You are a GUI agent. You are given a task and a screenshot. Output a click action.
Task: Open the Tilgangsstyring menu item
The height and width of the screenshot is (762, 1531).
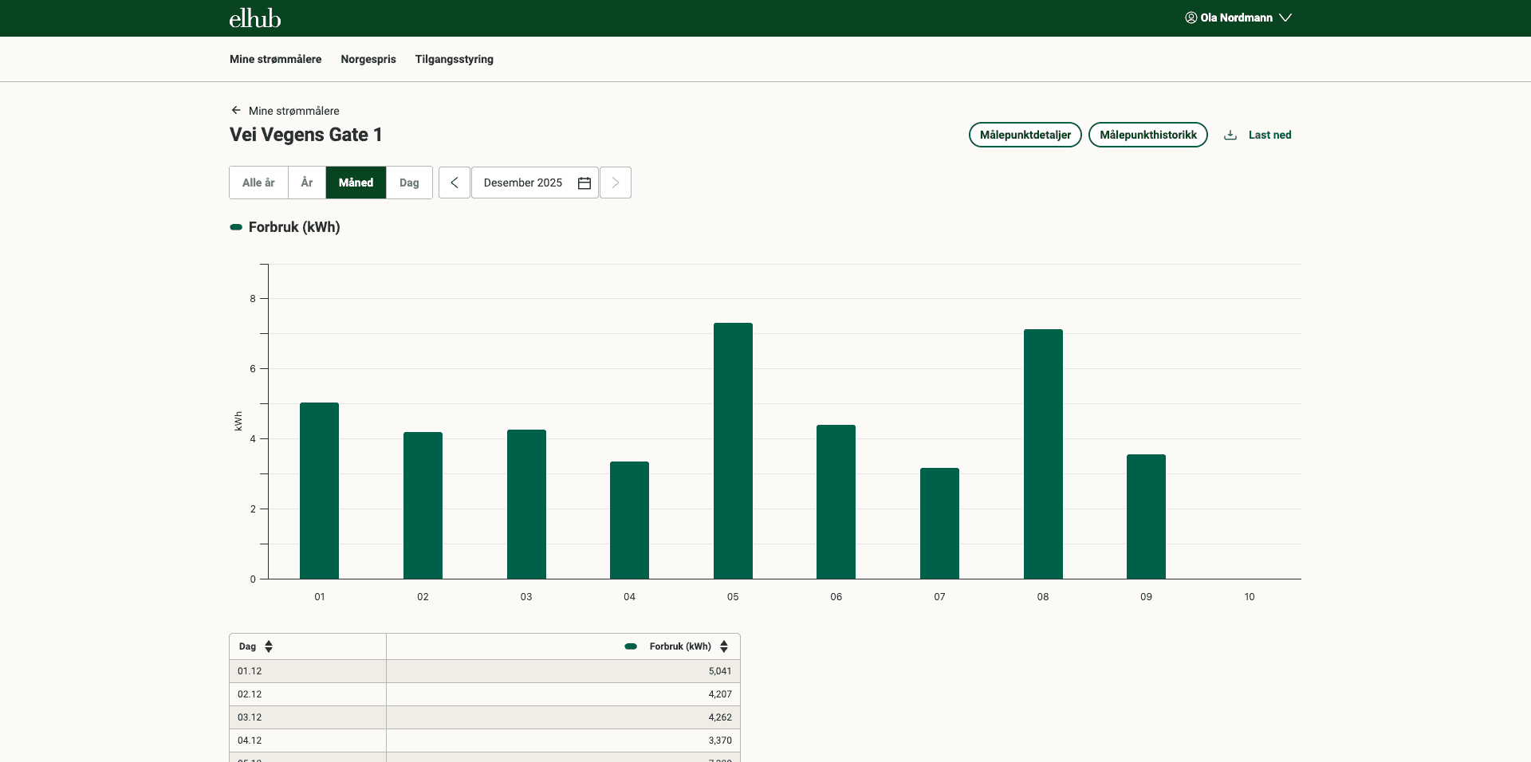point(454,59)
